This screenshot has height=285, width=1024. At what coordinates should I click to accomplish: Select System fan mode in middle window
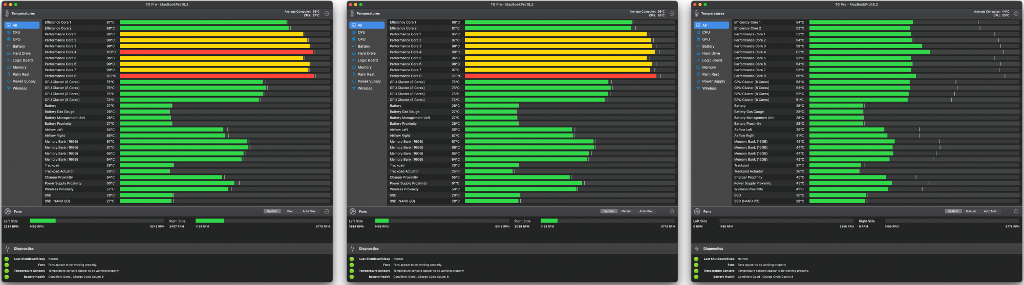coord(609,211)
